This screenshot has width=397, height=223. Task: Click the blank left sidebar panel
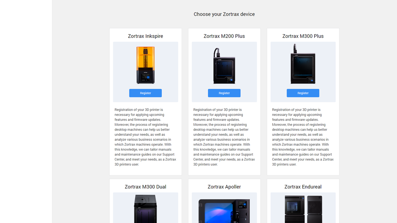click(26, 111)
